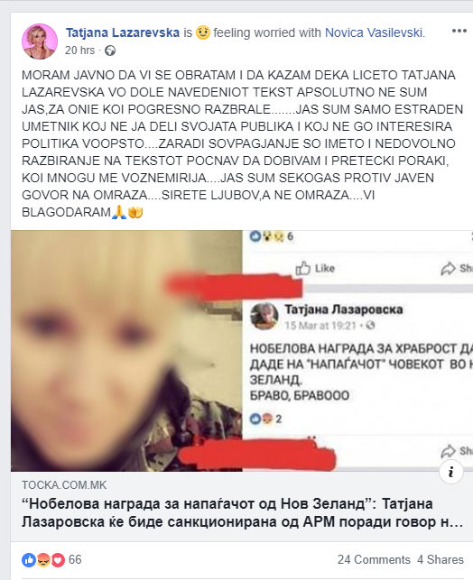
Task: Click the public globe privacy icon
Action: (110, 51)
